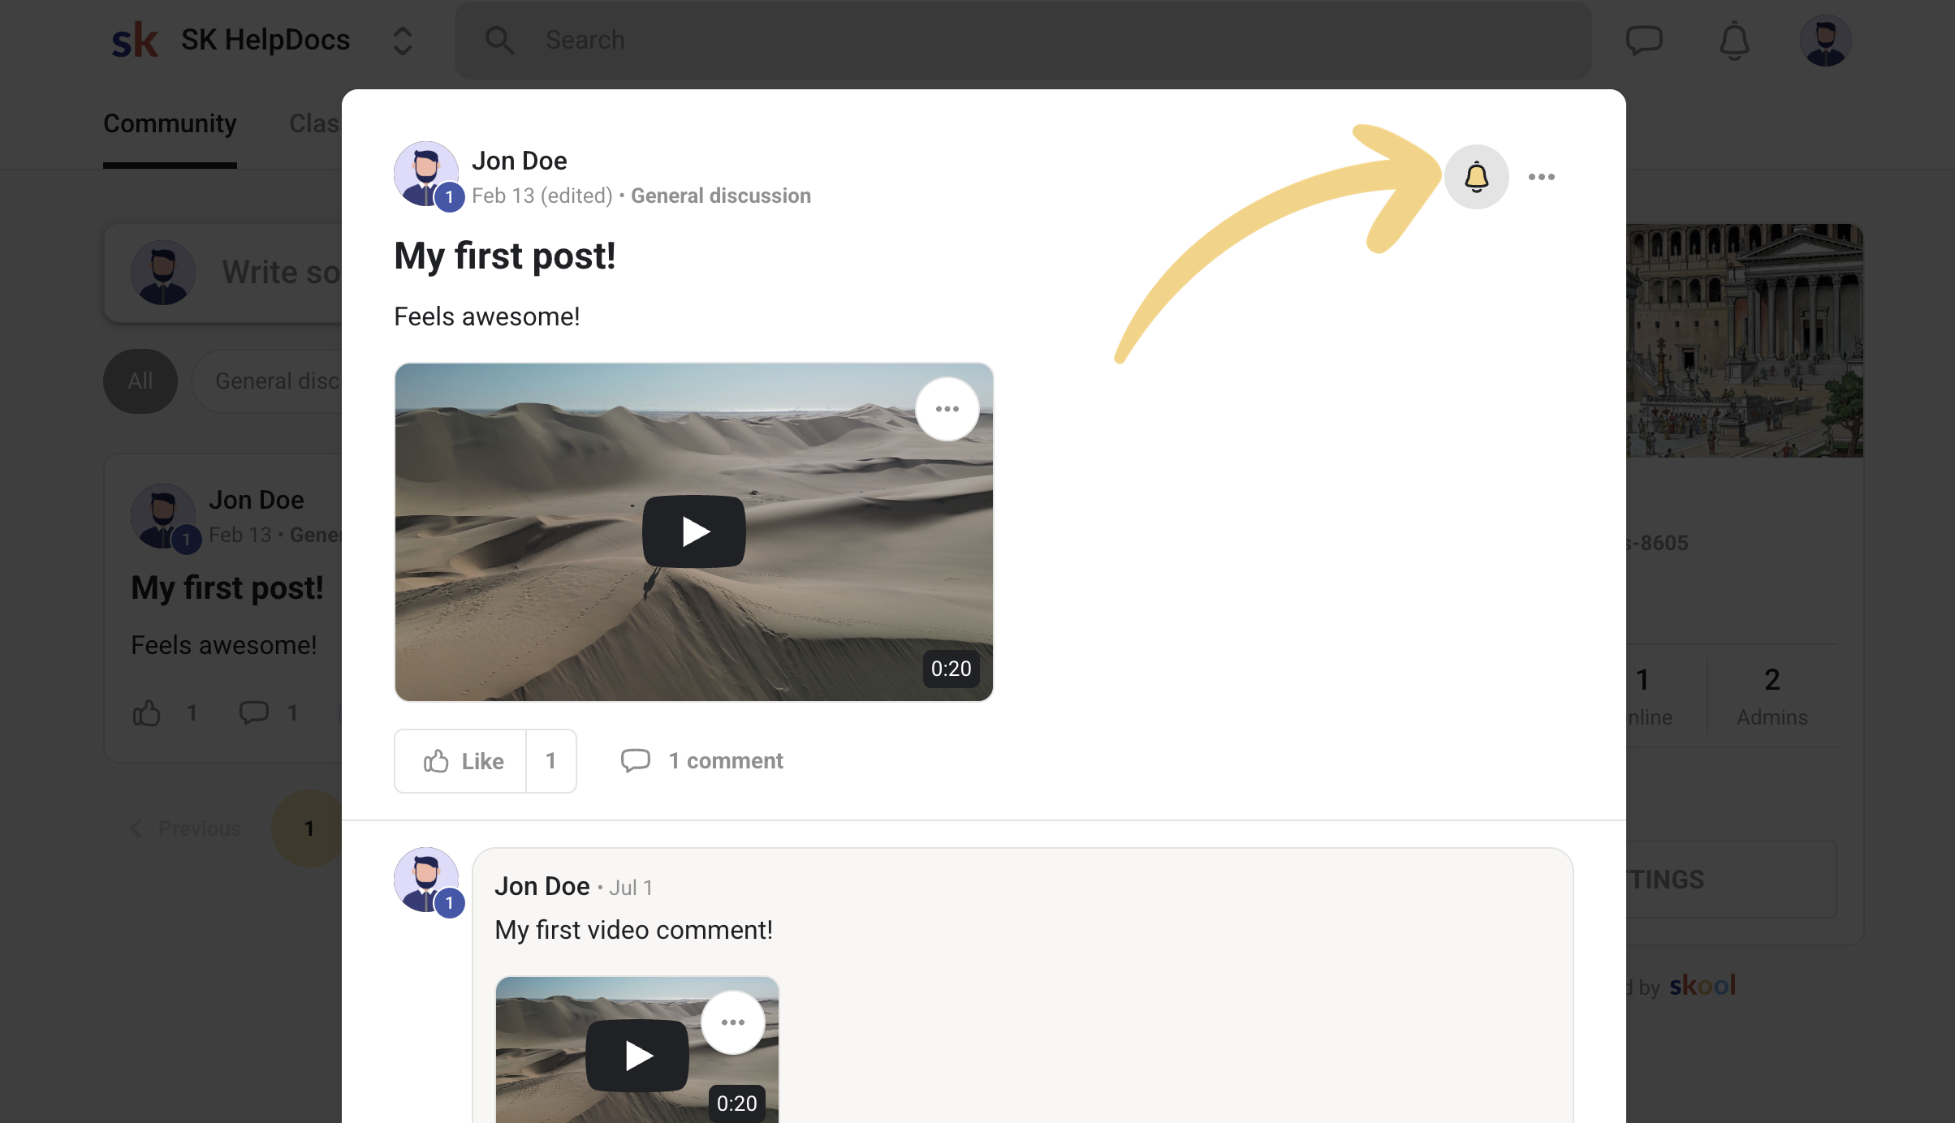The image size is (1955, 1123).
Task: Open the General discussion category link
Action: click(720, 196)
